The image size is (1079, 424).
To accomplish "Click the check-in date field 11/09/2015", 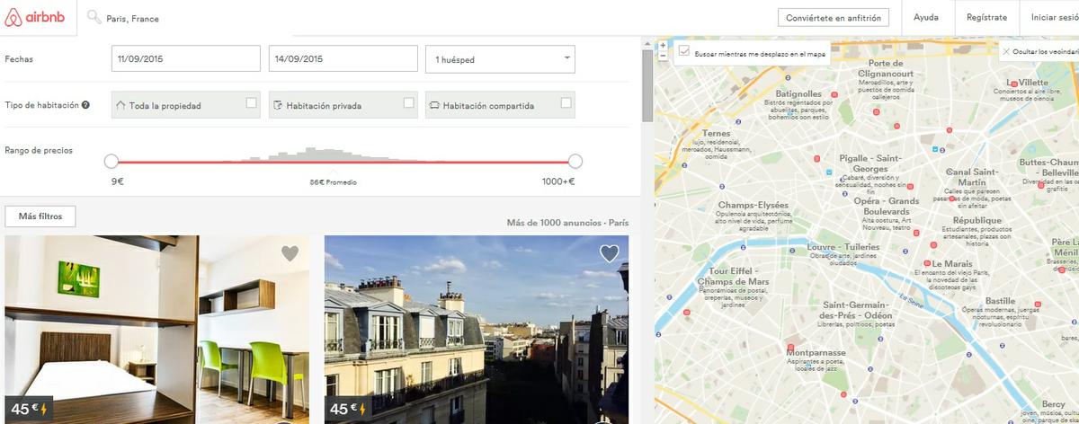I will click(187, 58).
